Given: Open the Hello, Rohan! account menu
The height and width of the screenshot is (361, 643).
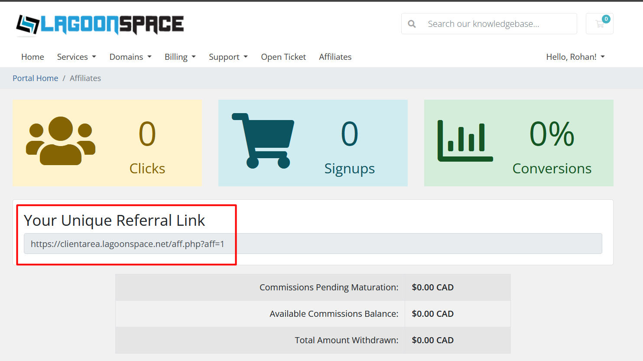Looking at the screenshot, I should (575, 57).
